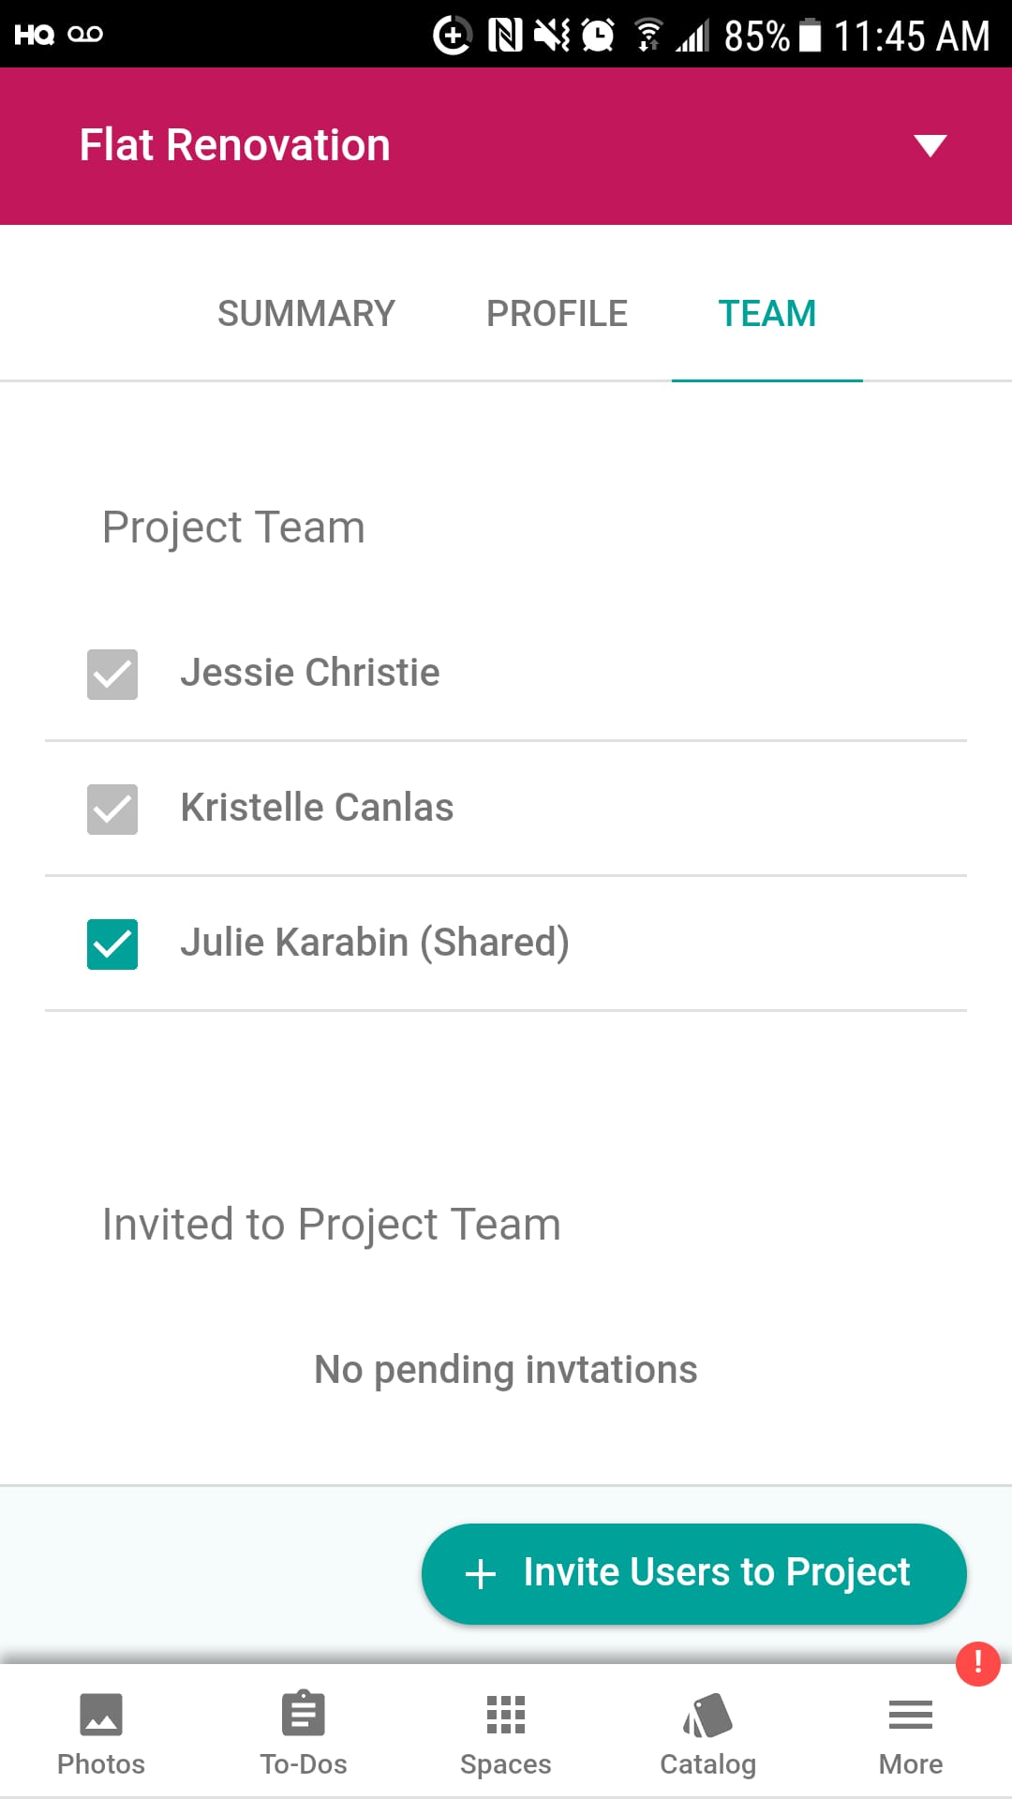Image resolution: width=1012 pixels, height=1799 pixels.
Task: Open the More hamburger menu
Action: (910, 1715)
